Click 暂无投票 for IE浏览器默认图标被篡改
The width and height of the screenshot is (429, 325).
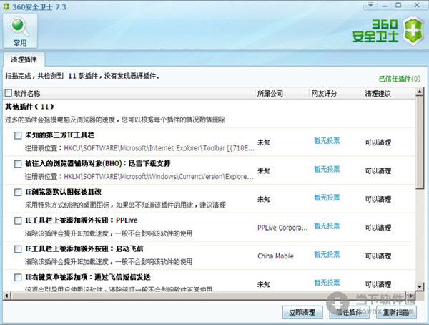click(327, 198)
